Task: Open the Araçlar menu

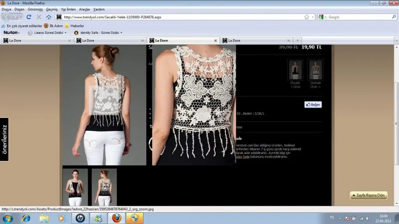Action: (85, 9)
